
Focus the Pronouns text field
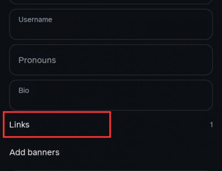tap(111, 60)
